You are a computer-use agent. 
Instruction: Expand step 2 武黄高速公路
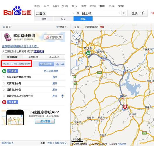click(55, 84)
